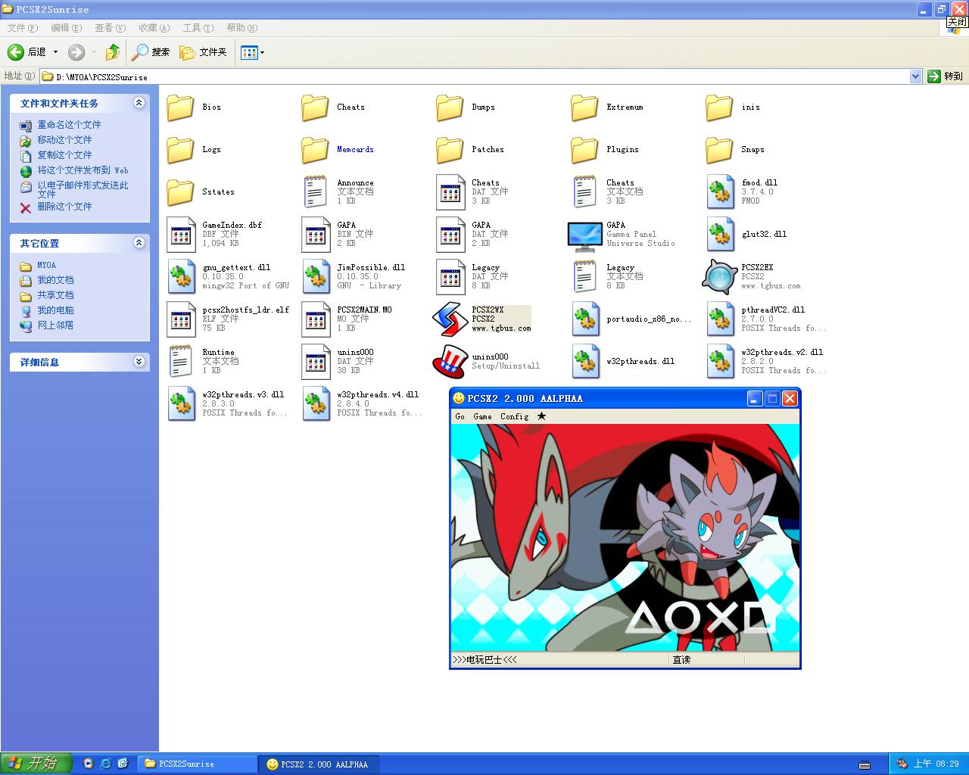The height and width of the screenshot is (775, 969).
Task: Select the PCSX2EX application icon
Action: pyautogui.click(x=719, y=277)
